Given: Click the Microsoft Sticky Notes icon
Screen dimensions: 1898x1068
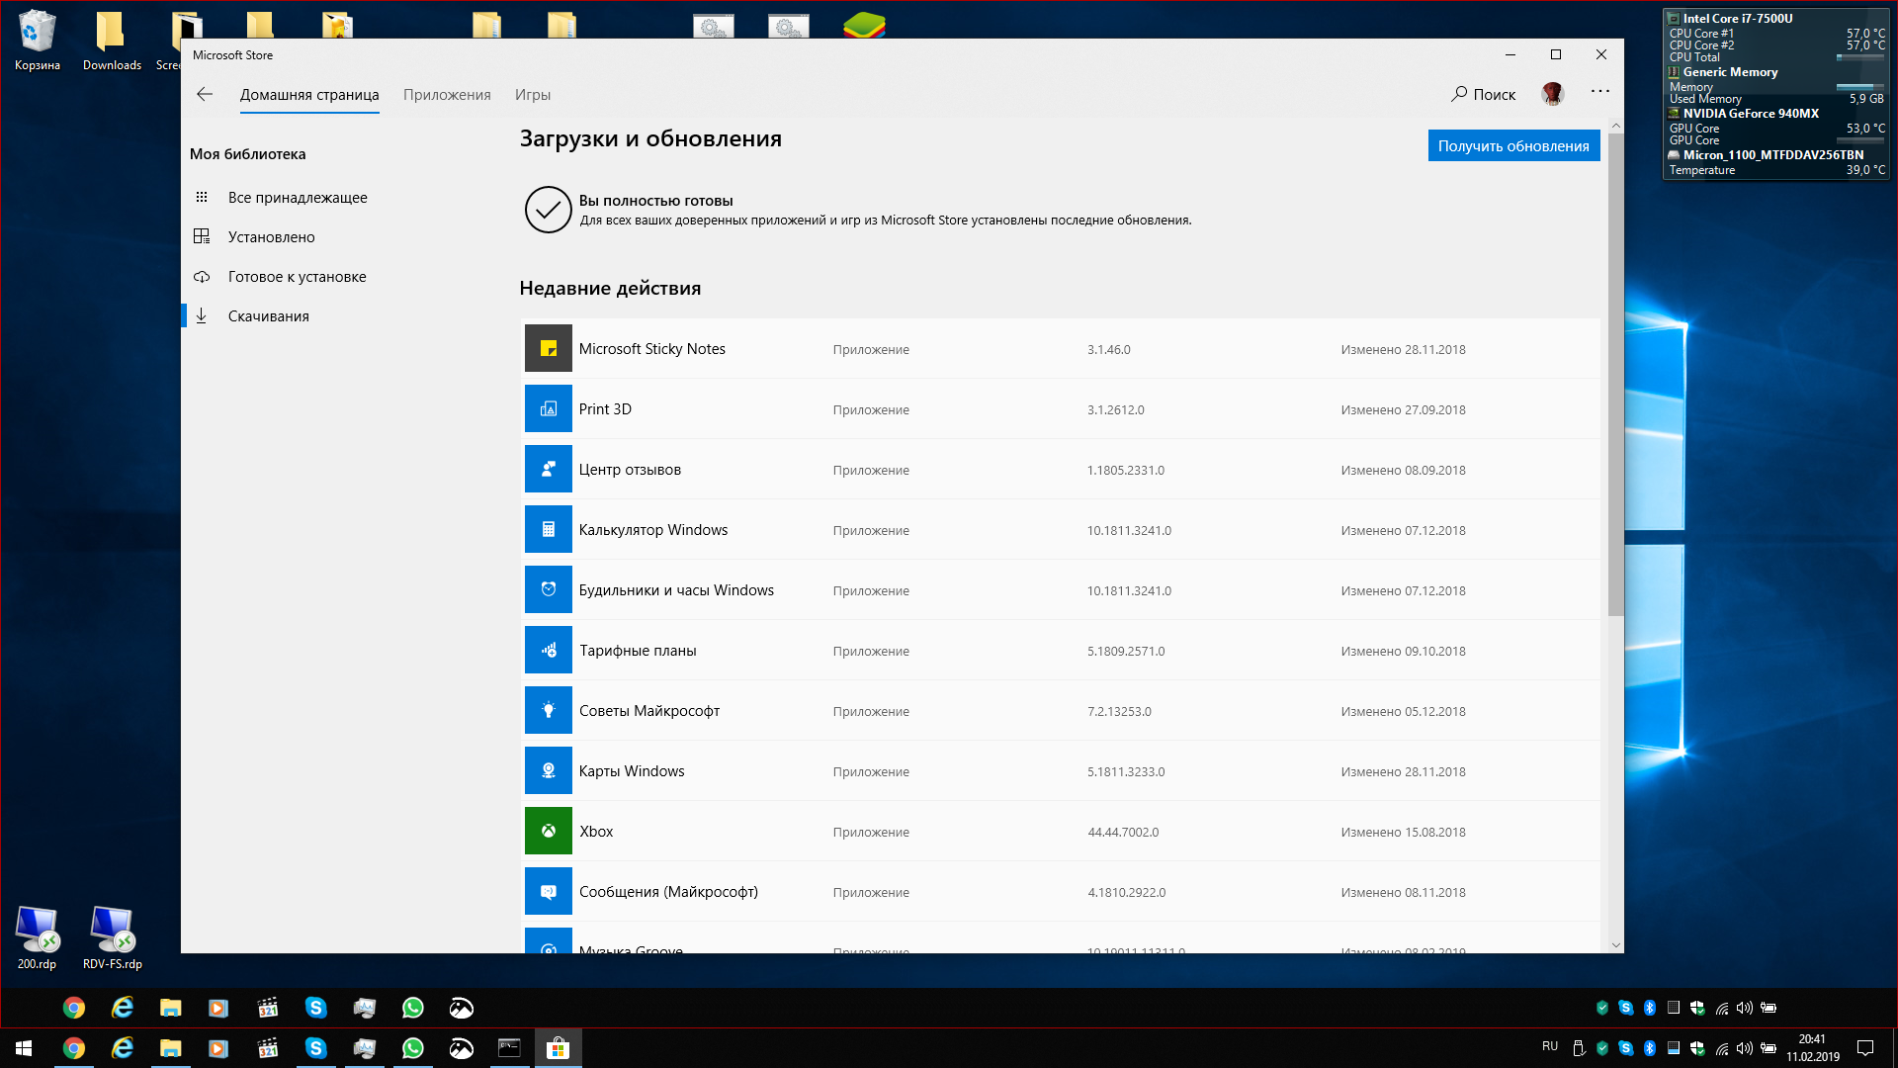Looking at the screenshot, I should [x=549, y=348].
